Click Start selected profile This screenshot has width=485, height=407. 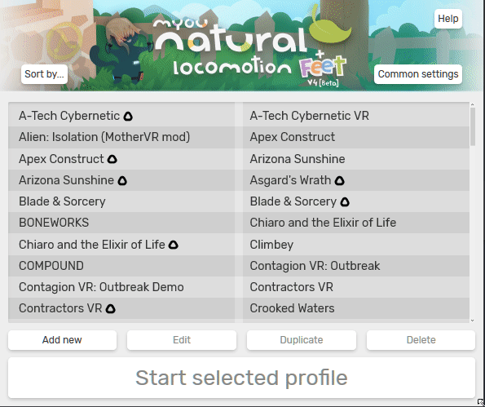coord(241,378)
